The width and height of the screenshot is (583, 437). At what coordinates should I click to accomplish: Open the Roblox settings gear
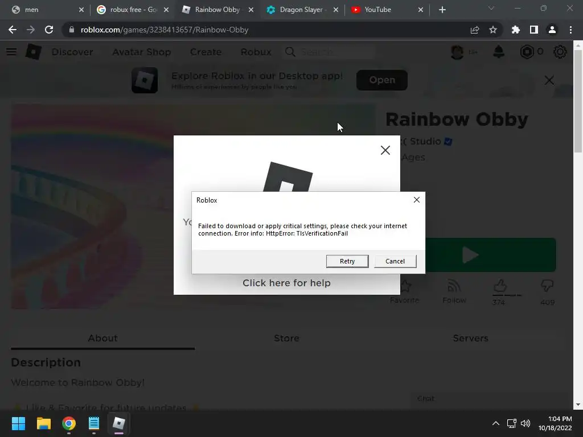(x=560, y=52)
